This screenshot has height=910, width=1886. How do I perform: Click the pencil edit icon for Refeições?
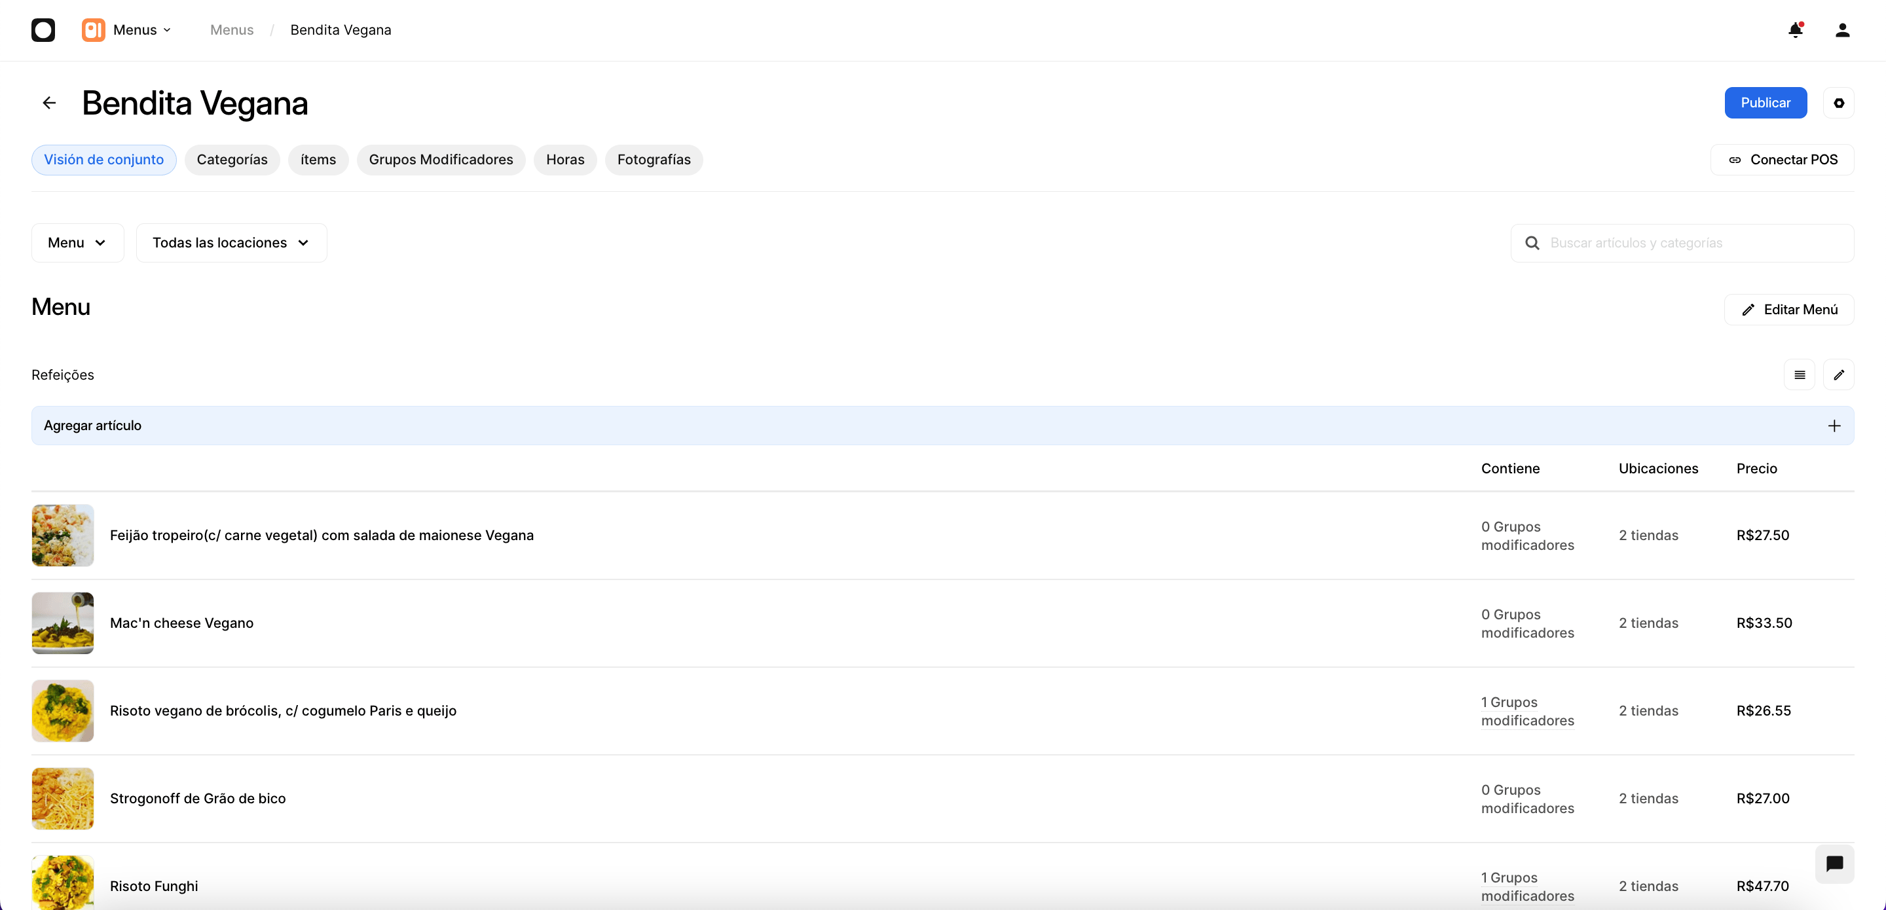tap(1838, 375)
